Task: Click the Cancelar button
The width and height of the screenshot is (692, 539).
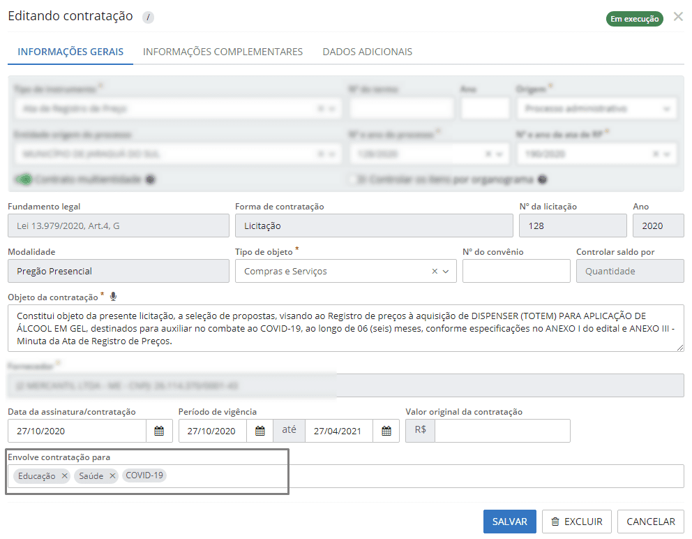Action: 650,522
